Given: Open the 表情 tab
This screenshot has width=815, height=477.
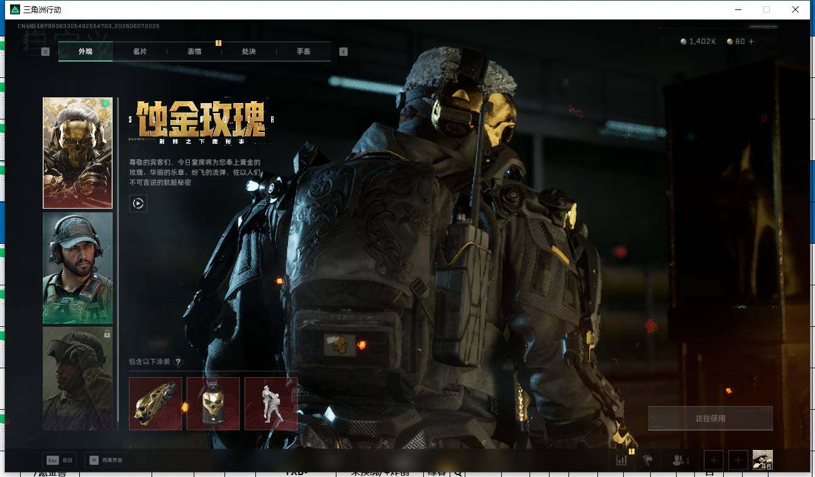Looking at the screenshot, I should pos(194,52).
